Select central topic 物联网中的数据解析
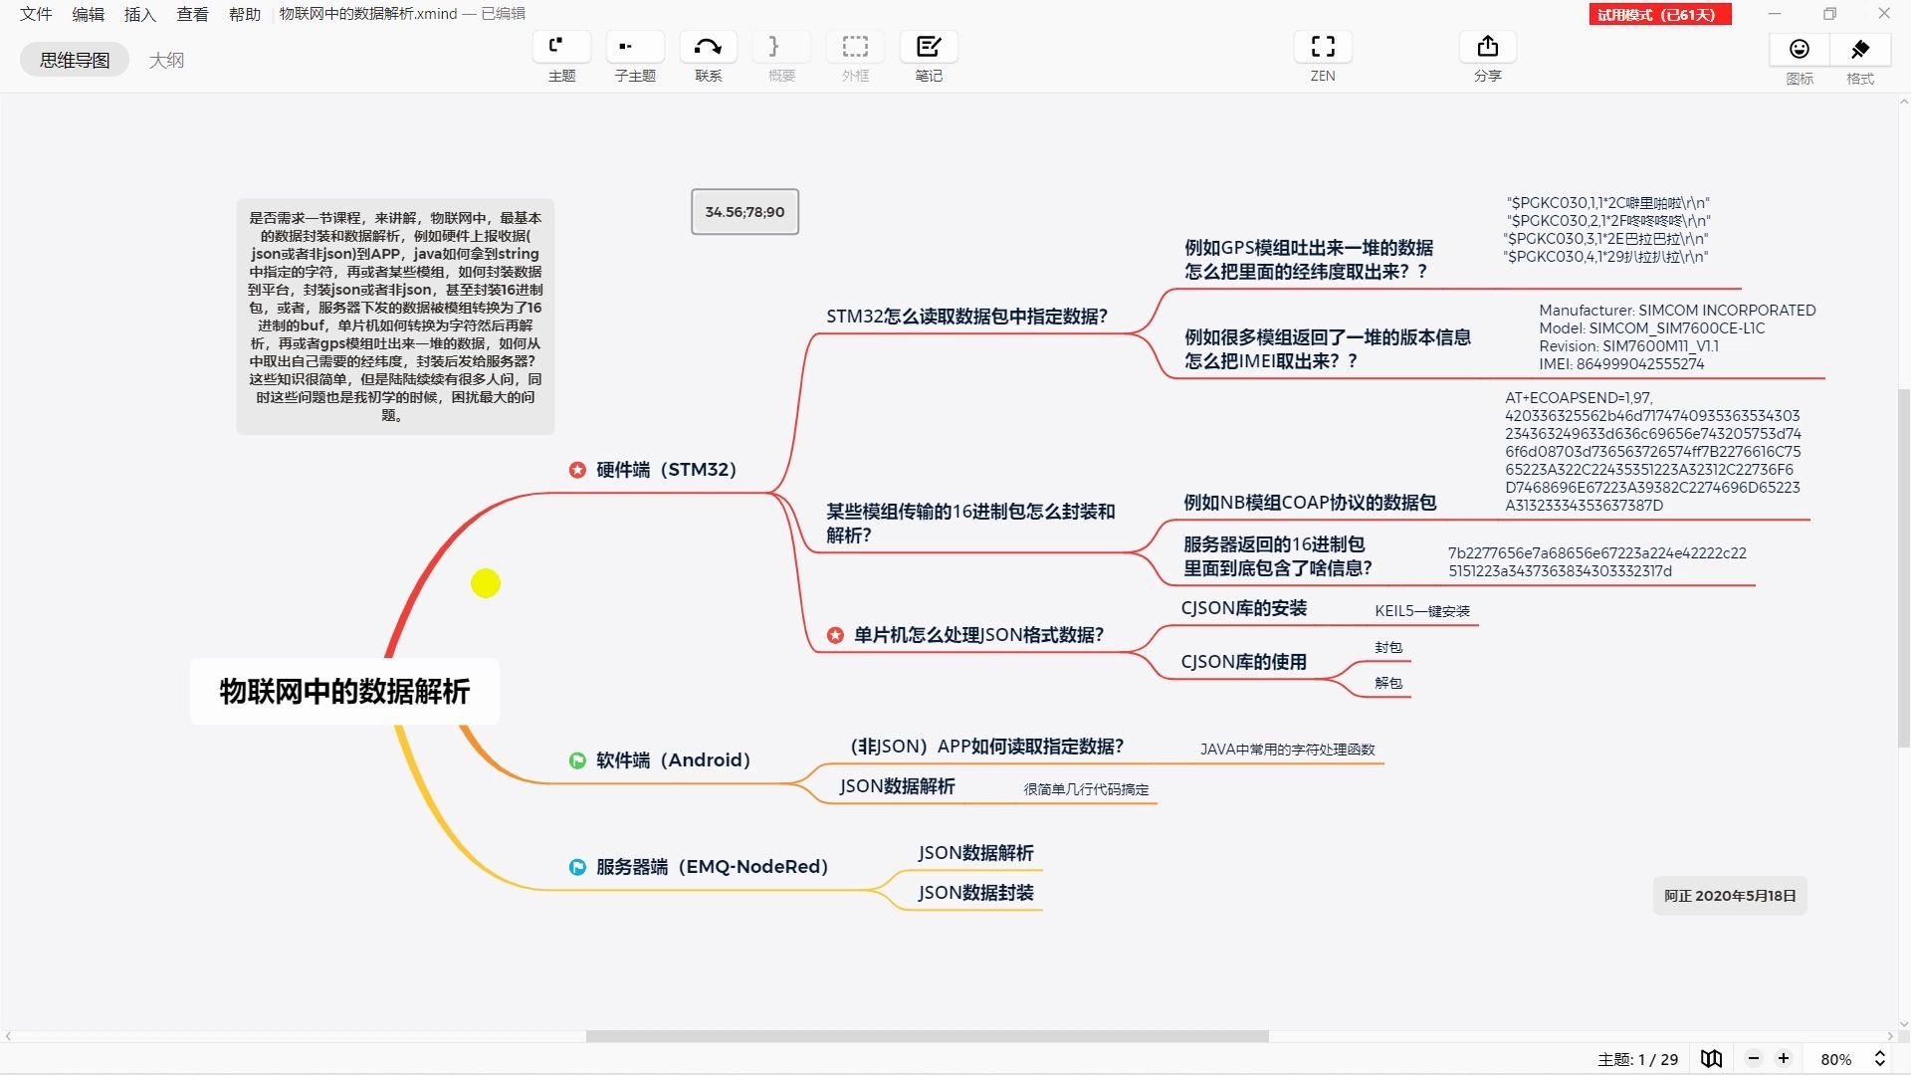The width and height of the screenshot is (1911, 1075). click(x=344, y=692)
